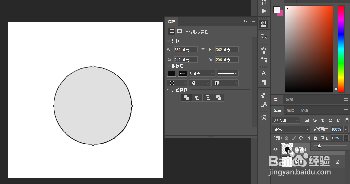Viewport: 350px width, 184px height.
Task: Click the shape fill color swatch
Action: pos(171,74)
